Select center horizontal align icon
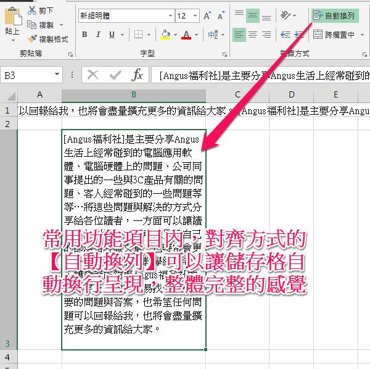 253,35
